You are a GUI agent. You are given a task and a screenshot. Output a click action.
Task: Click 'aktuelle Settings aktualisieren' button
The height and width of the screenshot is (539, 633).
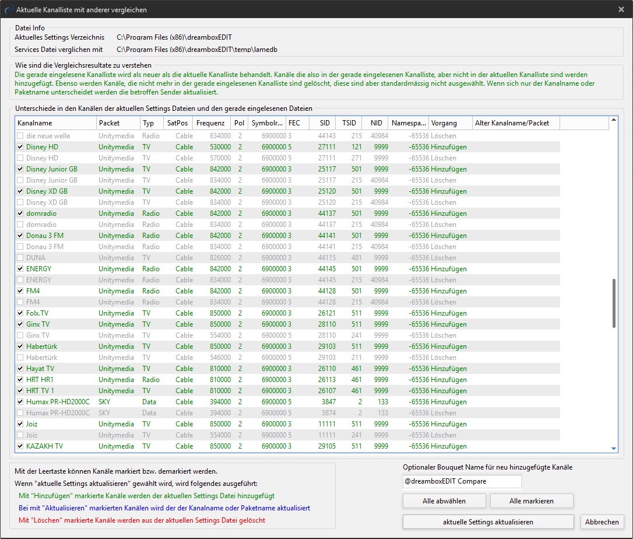[488, 522]
